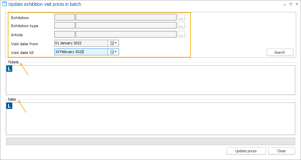Click the Update prices button
This screenshot has width=301, height=160.
coord(246,151)
